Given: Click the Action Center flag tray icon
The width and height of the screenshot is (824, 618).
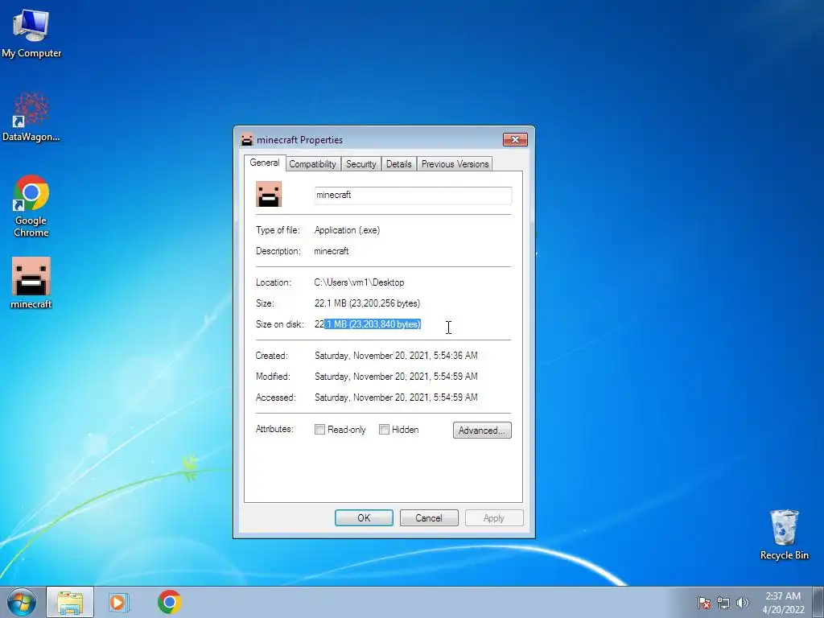Looking at the screenshot, I should tap(703, 603).
